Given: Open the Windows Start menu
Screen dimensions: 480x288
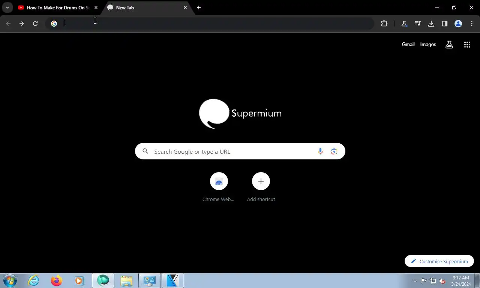Looking at the screenshot, I should (10, 280).
